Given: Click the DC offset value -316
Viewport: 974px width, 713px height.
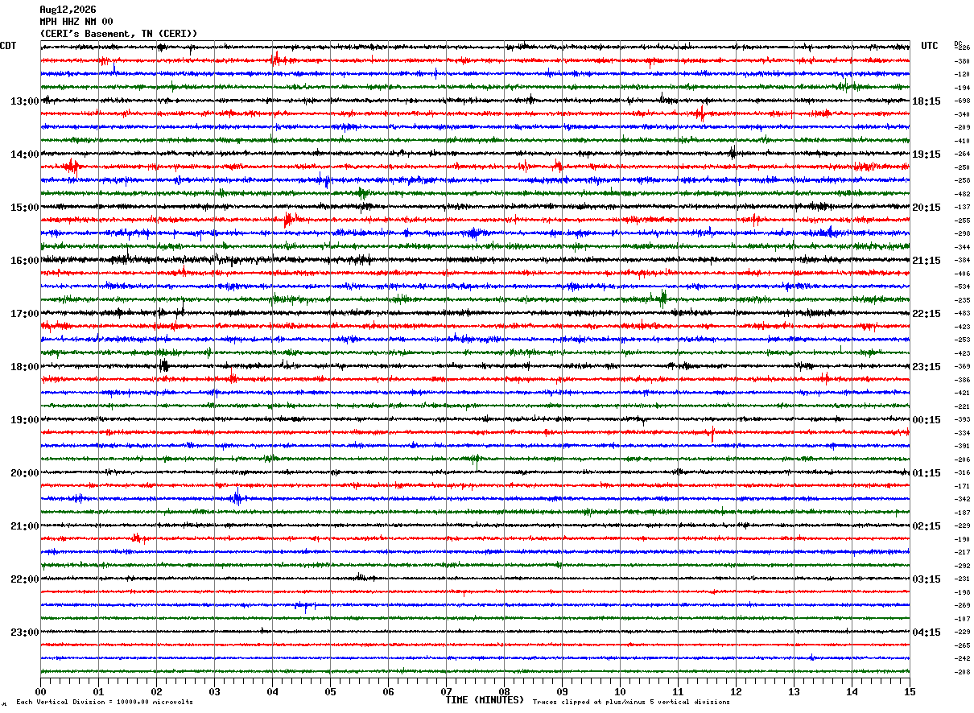Looking at the screenshot, I should point(962,473).
